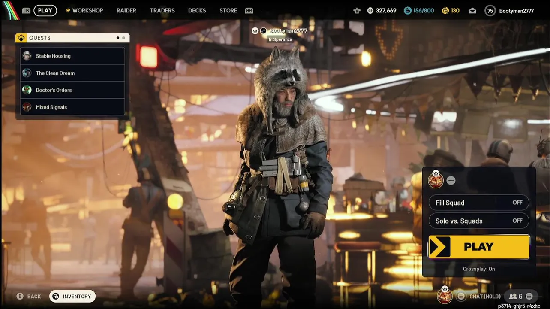
Task: Click Mixed Signals quest giver portrait
Action: 27,107
